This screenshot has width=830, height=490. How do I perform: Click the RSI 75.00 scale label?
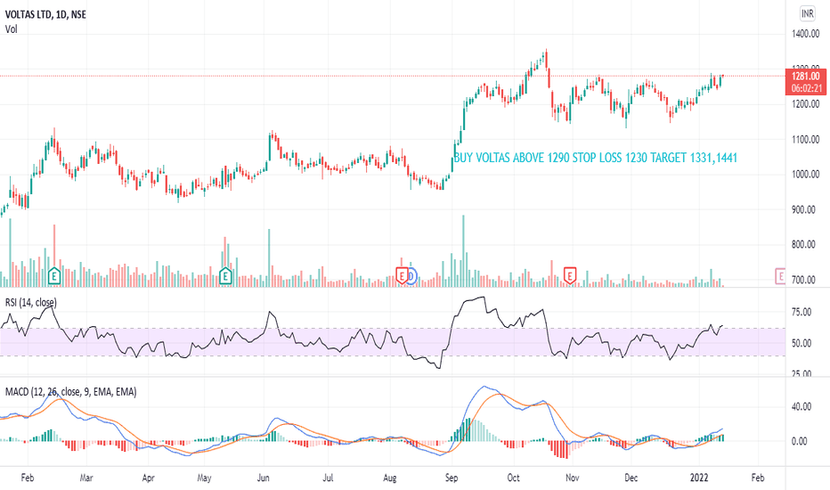pyautogui.click(x=802, y=312)
